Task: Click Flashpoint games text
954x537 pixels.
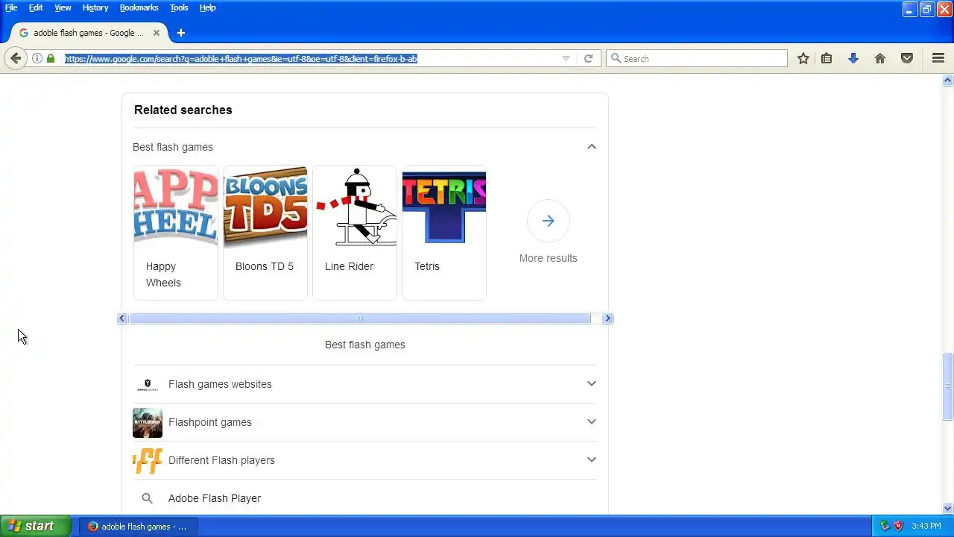Action: (x=210, y=422)
